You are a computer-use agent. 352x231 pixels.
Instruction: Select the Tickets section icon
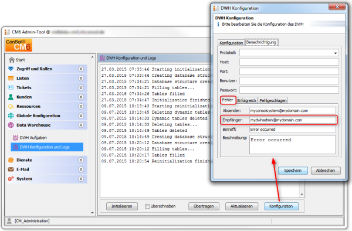(x=11, y=87)
